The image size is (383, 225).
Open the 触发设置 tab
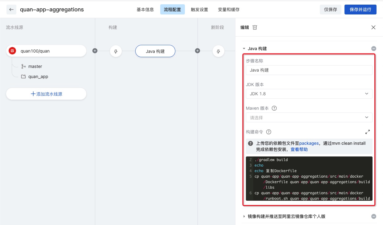tap(200, 10)
